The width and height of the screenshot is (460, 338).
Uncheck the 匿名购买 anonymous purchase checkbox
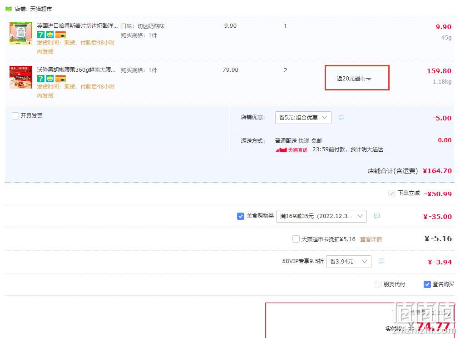427,284
